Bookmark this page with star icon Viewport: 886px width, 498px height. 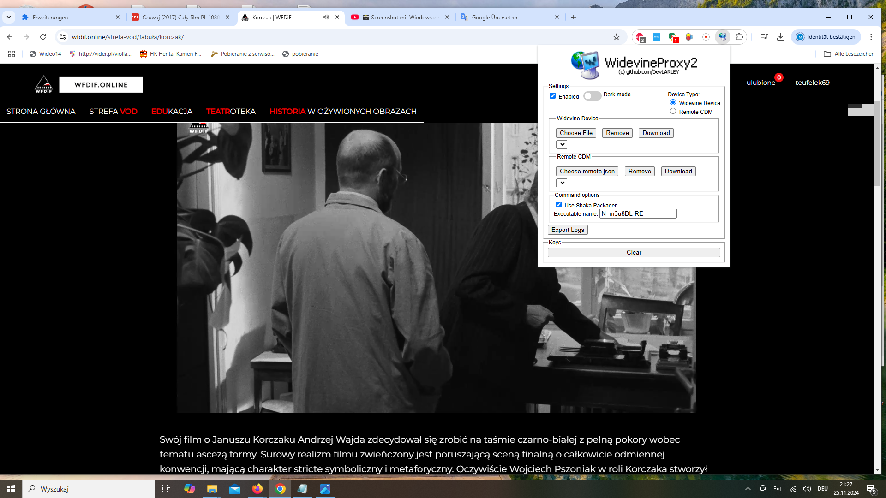tap(617, 37)
